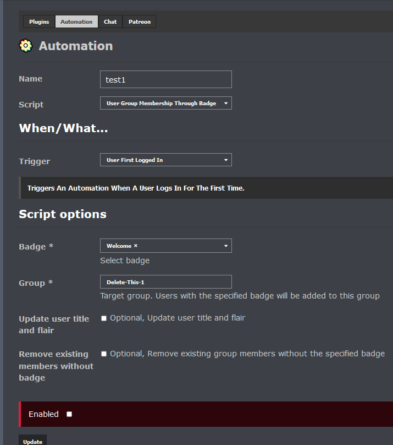Screen dimensions: 393x445
Task: Click the trigger description text
Action: pyautogui.click(x=136, y=188)
